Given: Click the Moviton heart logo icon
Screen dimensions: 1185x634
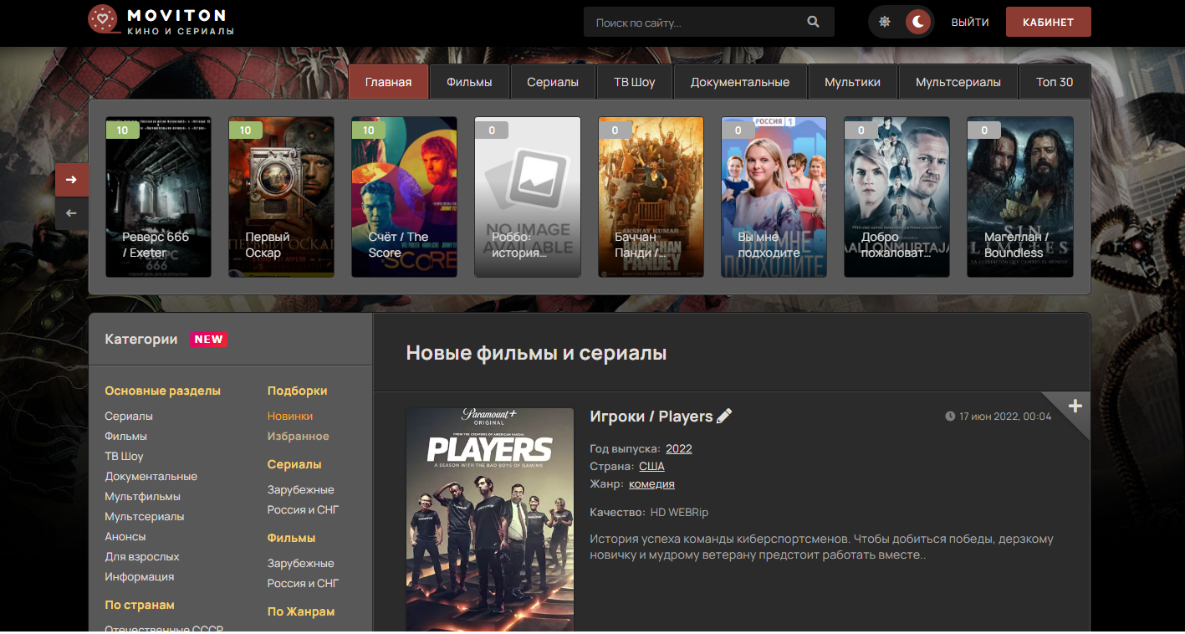Looking at the screenshot, I should 103,19.
